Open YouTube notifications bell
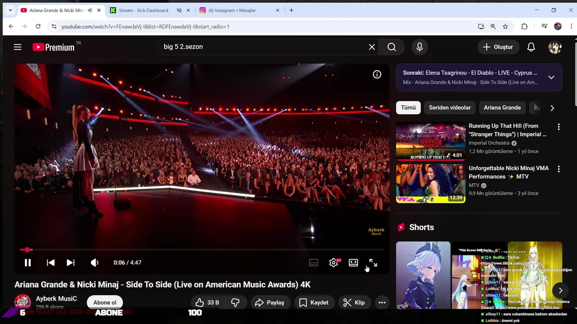Image resolution: width=577 pixels, height=324 pixels. pyautogui.click(x=531, y=47)
